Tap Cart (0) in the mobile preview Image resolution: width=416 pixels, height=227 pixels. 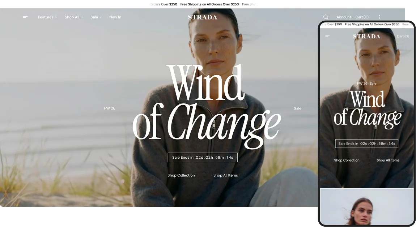(403, 37)
